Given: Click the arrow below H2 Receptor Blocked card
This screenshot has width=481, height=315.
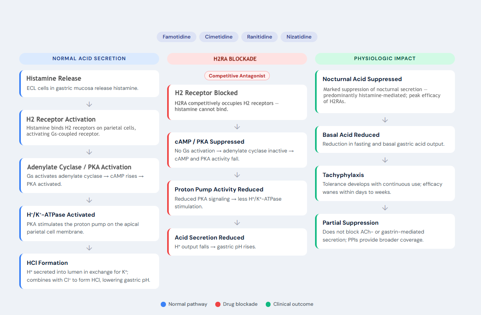Looking at the screenshot, I should click(x=237, y=126).
